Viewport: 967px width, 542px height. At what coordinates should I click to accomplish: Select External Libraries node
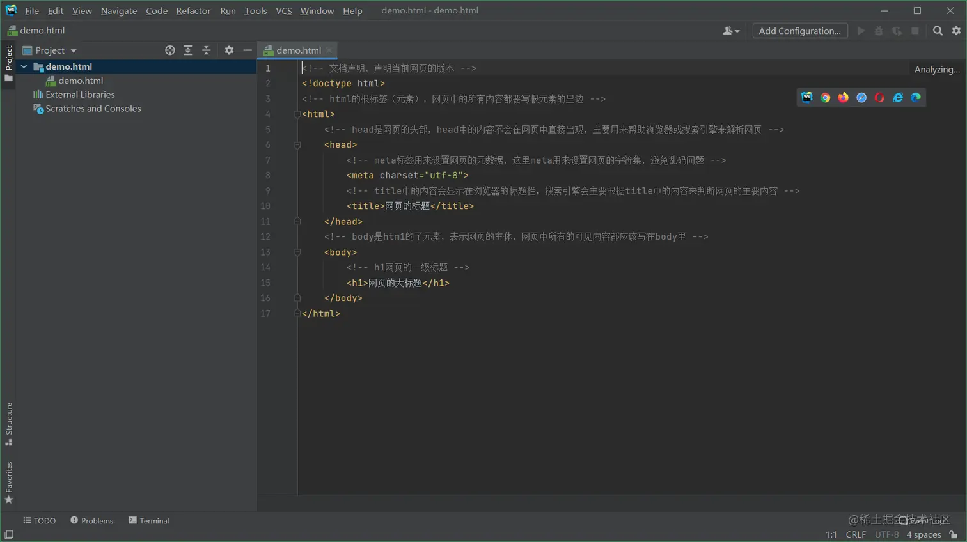coord(74,95)
